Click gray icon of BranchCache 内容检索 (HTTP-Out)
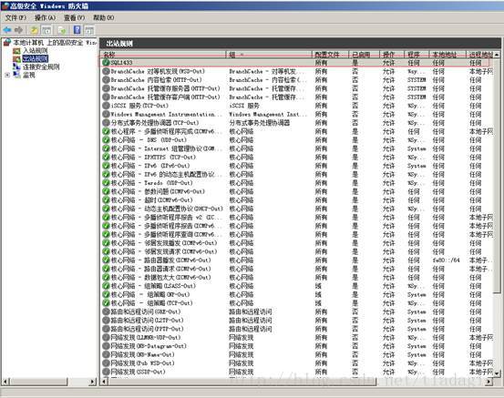The width and height of the screenshot is (504, 398). [x=106, y=79]
